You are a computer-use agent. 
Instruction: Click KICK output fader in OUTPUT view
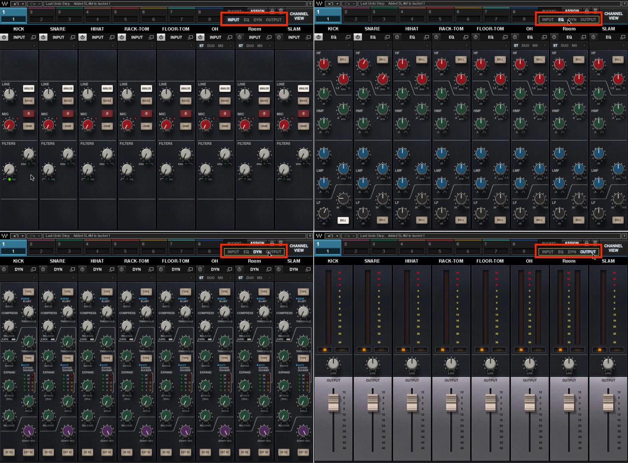tap(334, 402)
